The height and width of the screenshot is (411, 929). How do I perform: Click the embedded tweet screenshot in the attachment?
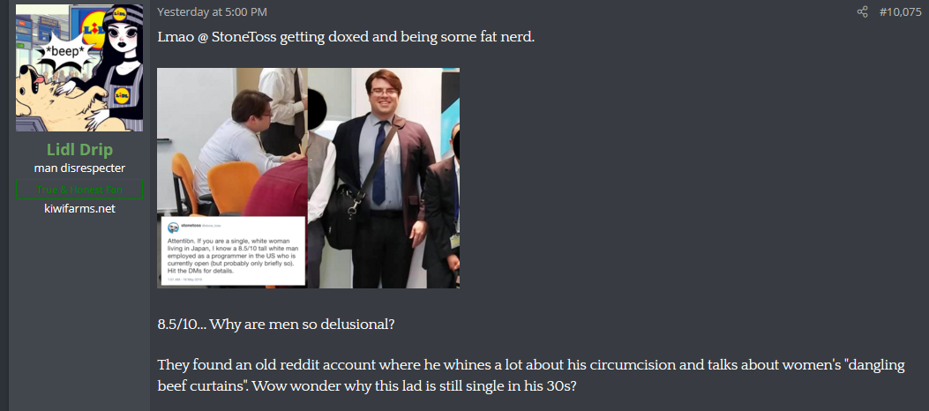234,251
